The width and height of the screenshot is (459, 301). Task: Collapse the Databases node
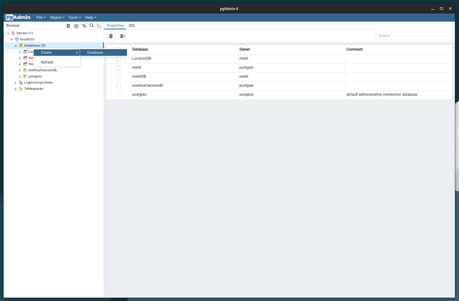tap(16, 46)
